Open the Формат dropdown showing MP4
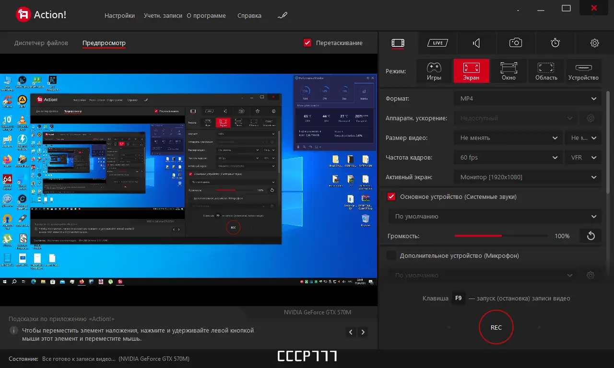 [x=527, y=98]
